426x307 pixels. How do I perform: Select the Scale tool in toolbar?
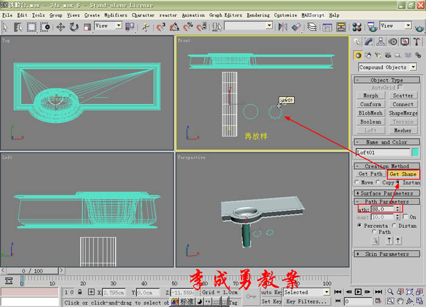(x=87, y=27)
